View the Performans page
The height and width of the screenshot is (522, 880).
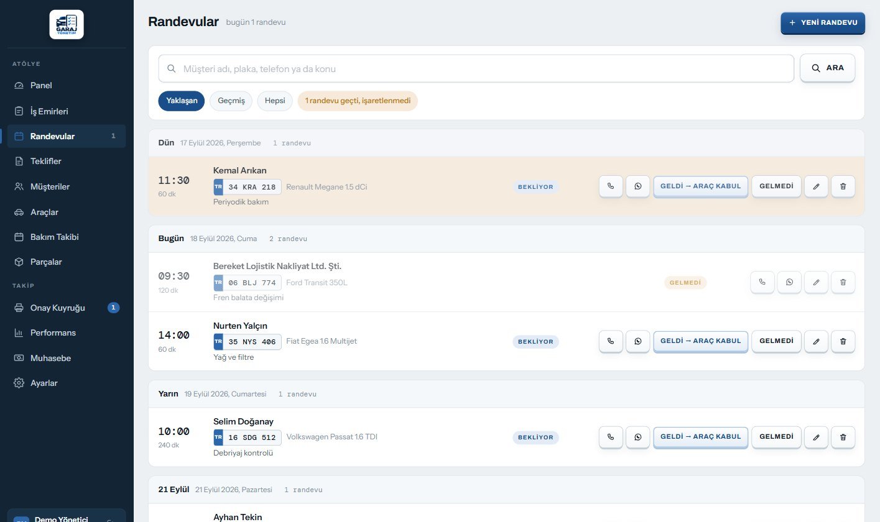click(x=67, y=332)
